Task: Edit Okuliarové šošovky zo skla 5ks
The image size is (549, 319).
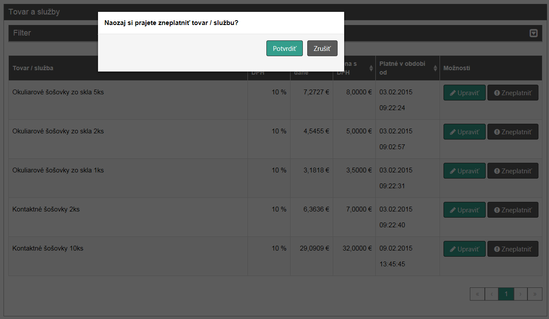Action: (x=465, y=93)
